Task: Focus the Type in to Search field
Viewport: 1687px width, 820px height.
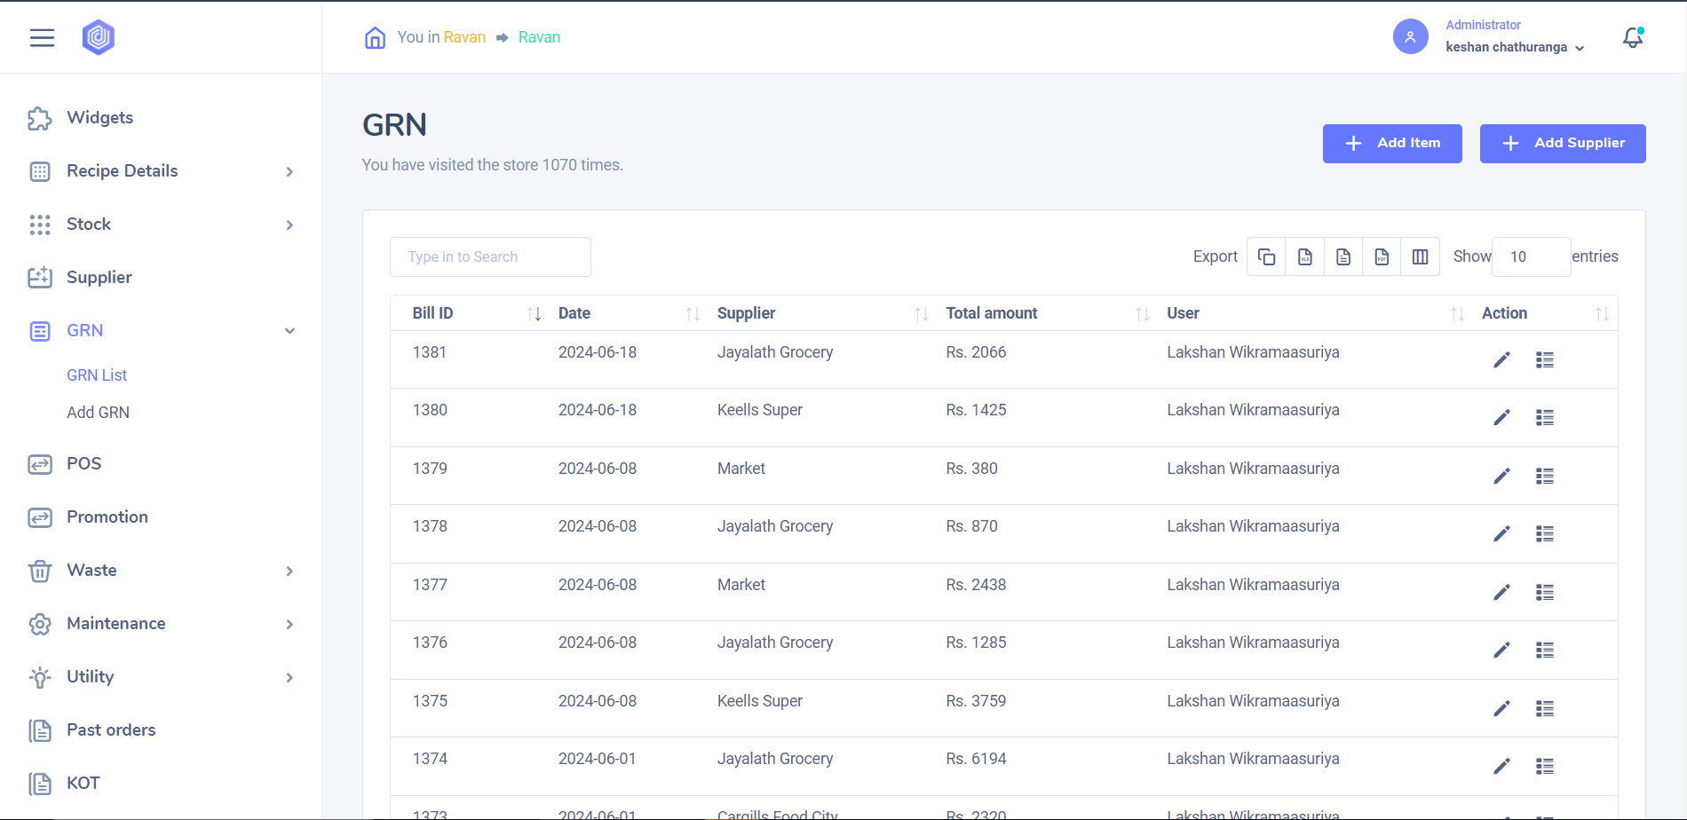Action: (x=490, y=257)
